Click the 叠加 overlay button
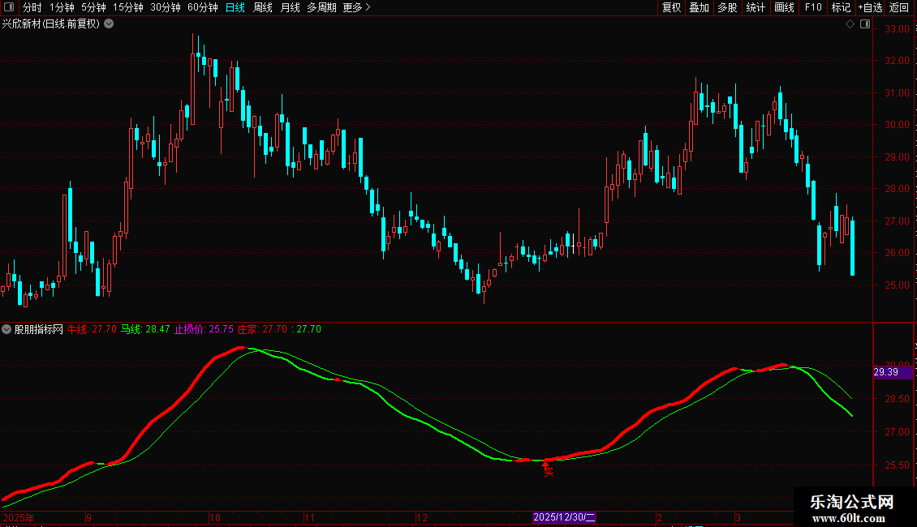This screenshot has width=917, height=527. 699,7
